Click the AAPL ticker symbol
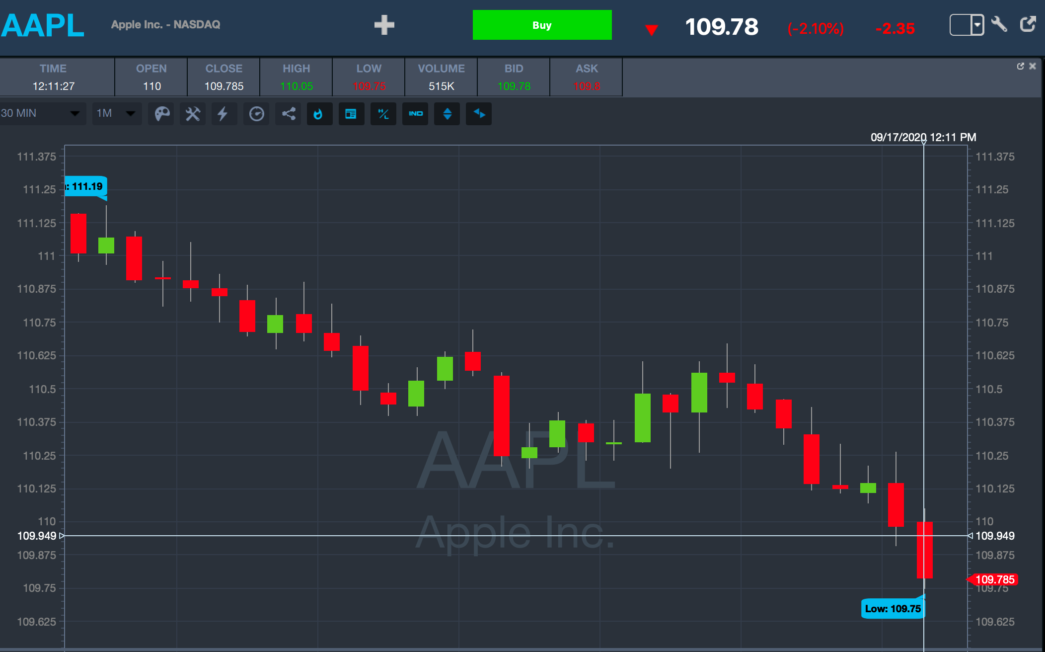The width and height of the screenshot is (1045, 652). (43, 25)
